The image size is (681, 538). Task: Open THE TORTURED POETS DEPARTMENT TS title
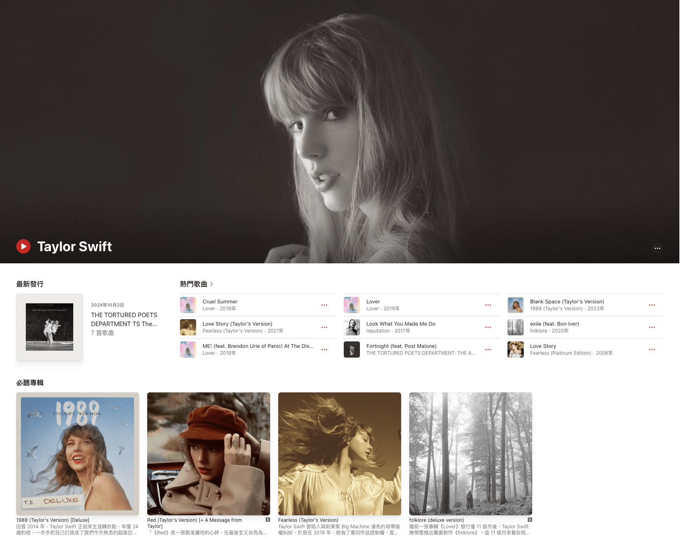point(124,319)
